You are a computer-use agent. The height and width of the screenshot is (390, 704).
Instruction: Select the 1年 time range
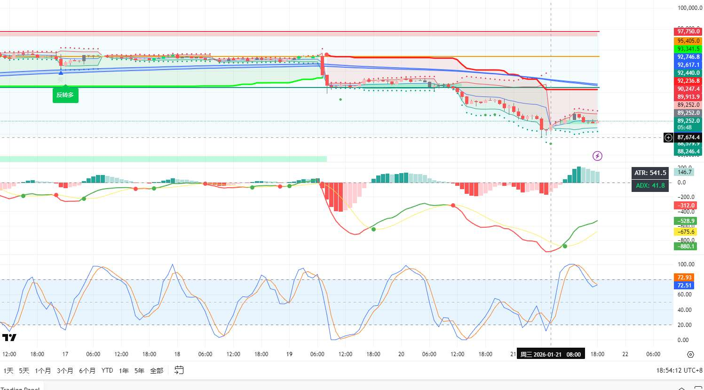pos(124,371)
